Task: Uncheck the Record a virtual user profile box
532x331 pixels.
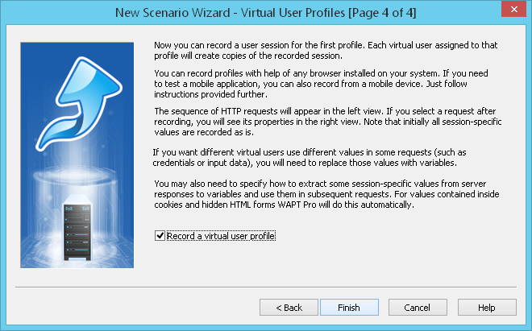Action: (x=160, y=236)
